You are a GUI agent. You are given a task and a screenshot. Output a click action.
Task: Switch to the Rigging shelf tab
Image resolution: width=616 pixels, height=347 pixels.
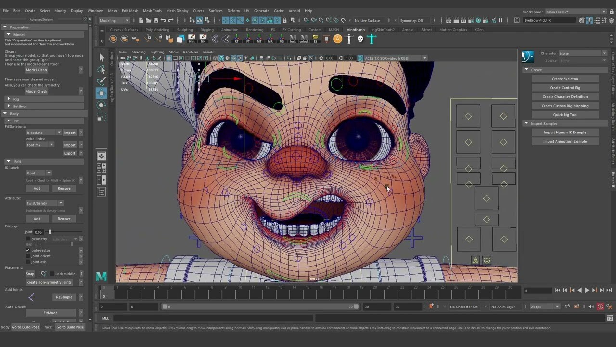tap(206, 29)
